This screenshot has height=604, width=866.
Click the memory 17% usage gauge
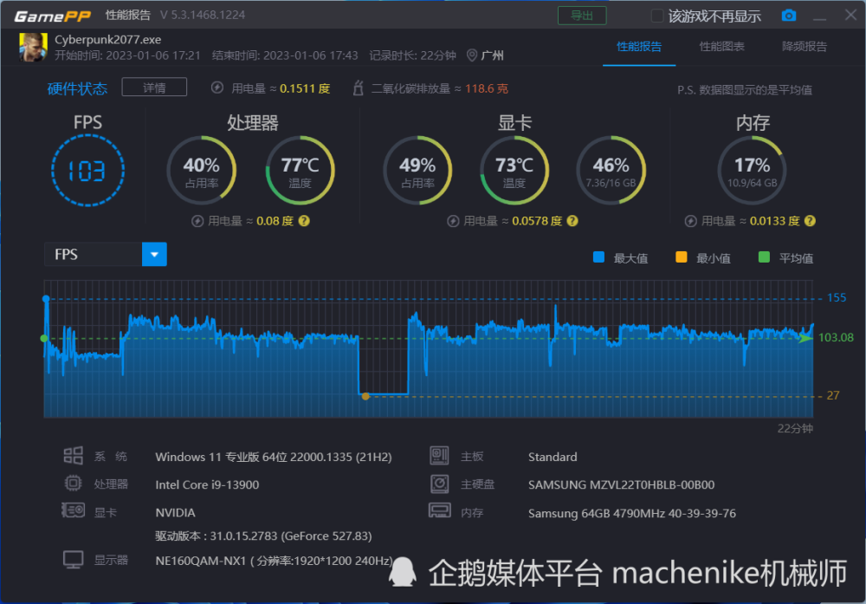[753, 170]
